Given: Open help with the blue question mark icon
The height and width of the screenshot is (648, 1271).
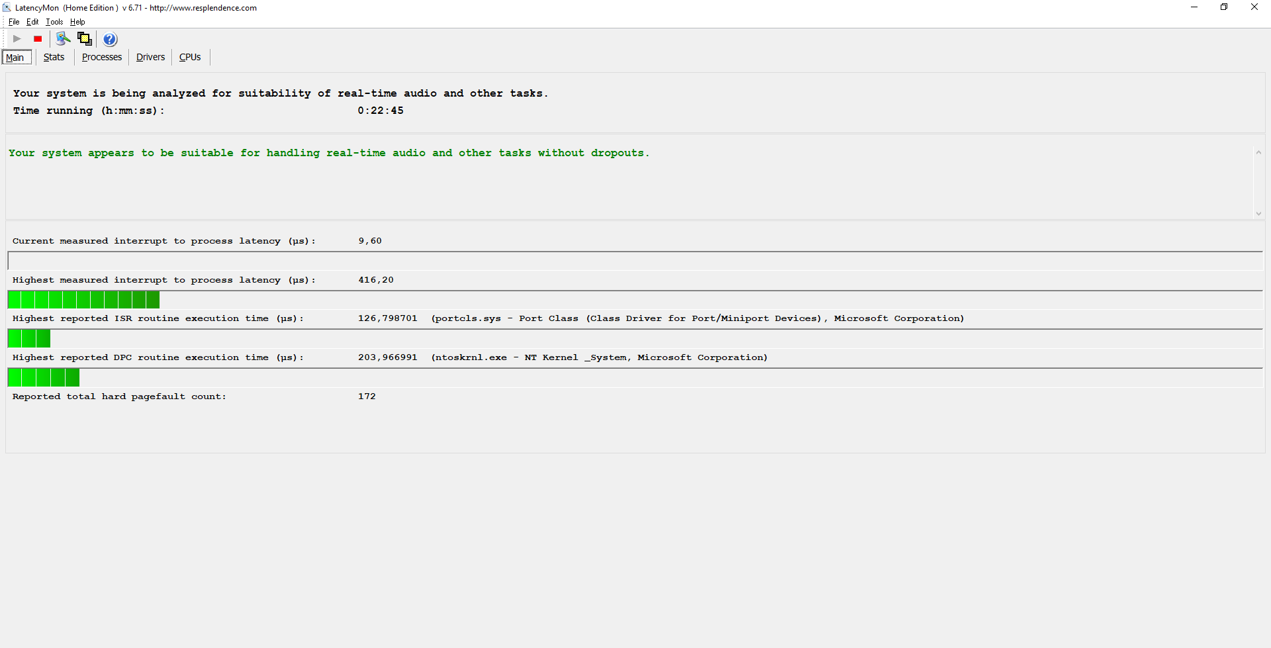Looking at the screenshot, I should [110, 39].
